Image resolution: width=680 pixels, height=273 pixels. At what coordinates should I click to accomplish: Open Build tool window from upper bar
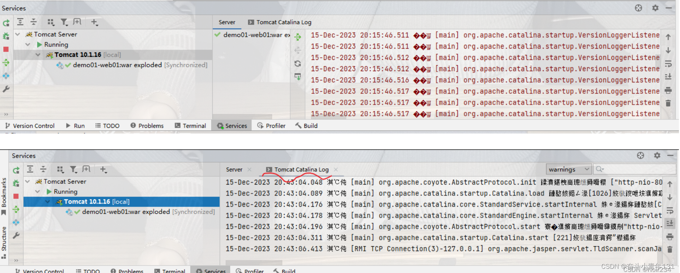[307, 126]
